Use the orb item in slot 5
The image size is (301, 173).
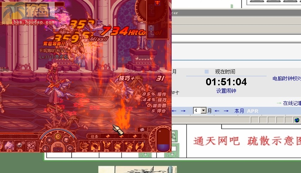coord(20,146)
